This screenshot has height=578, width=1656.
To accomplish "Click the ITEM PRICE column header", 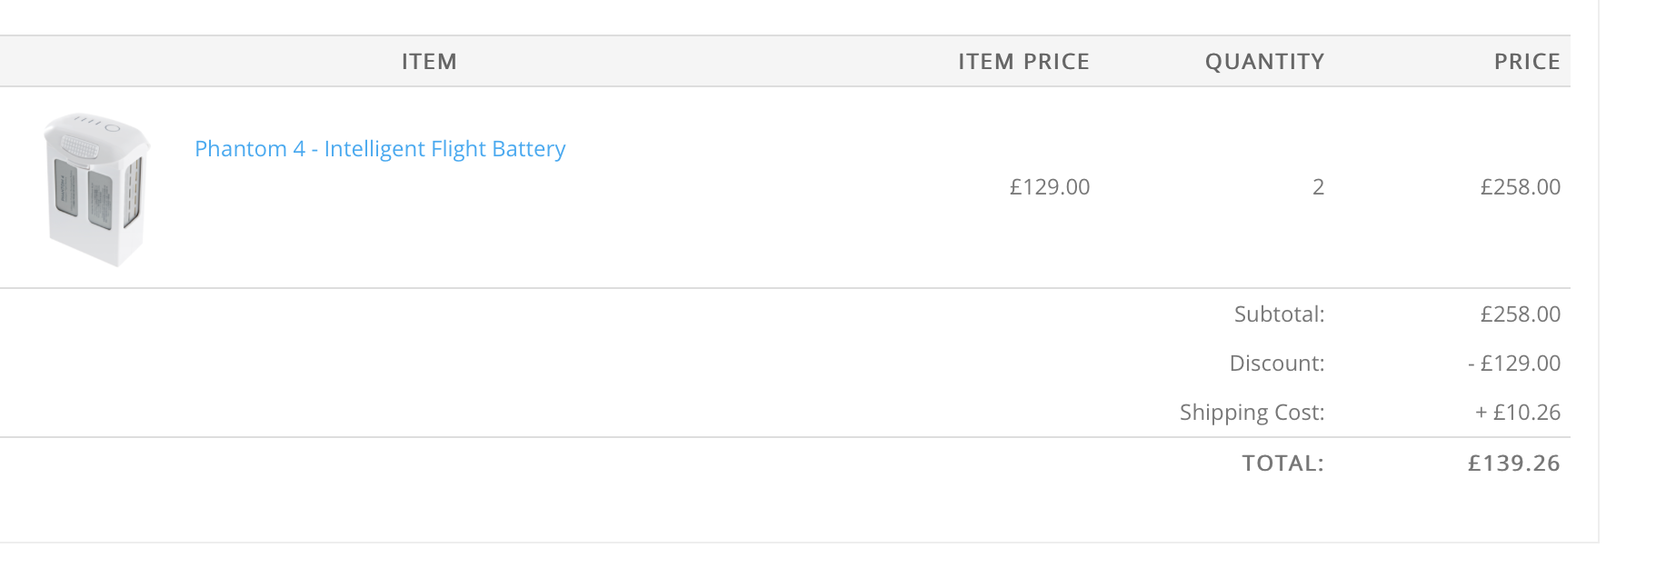I will coord(1023,62).
